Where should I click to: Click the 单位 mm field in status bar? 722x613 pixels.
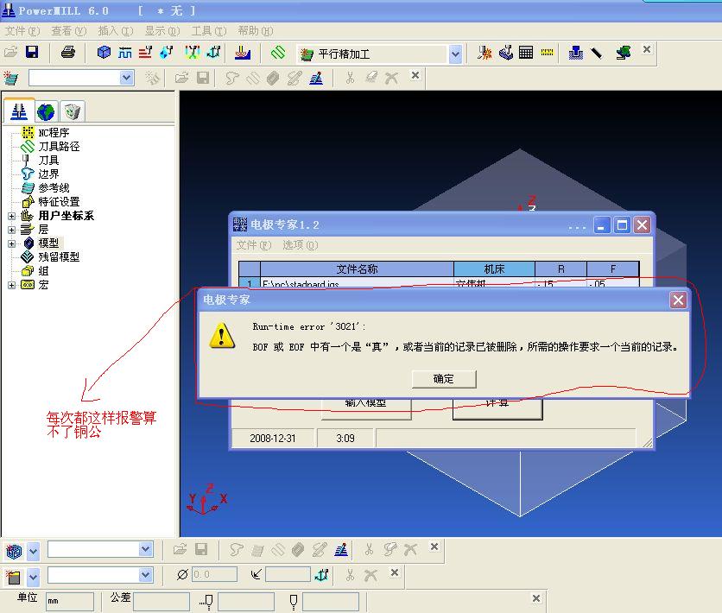point(70,601)
